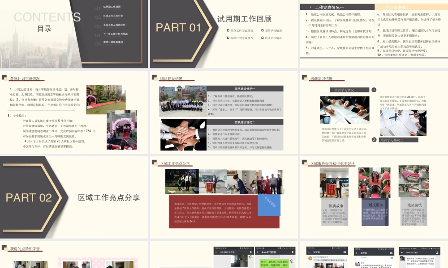Select the 培训学习情况 slide thumbnail
The height and width of the screenshot is (268, 448).
point(374,112)
